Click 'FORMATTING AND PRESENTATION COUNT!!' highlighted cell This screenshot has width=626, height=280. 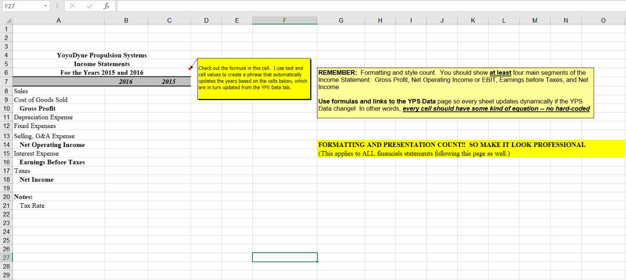pyautogui.click(x=471, y=145)
